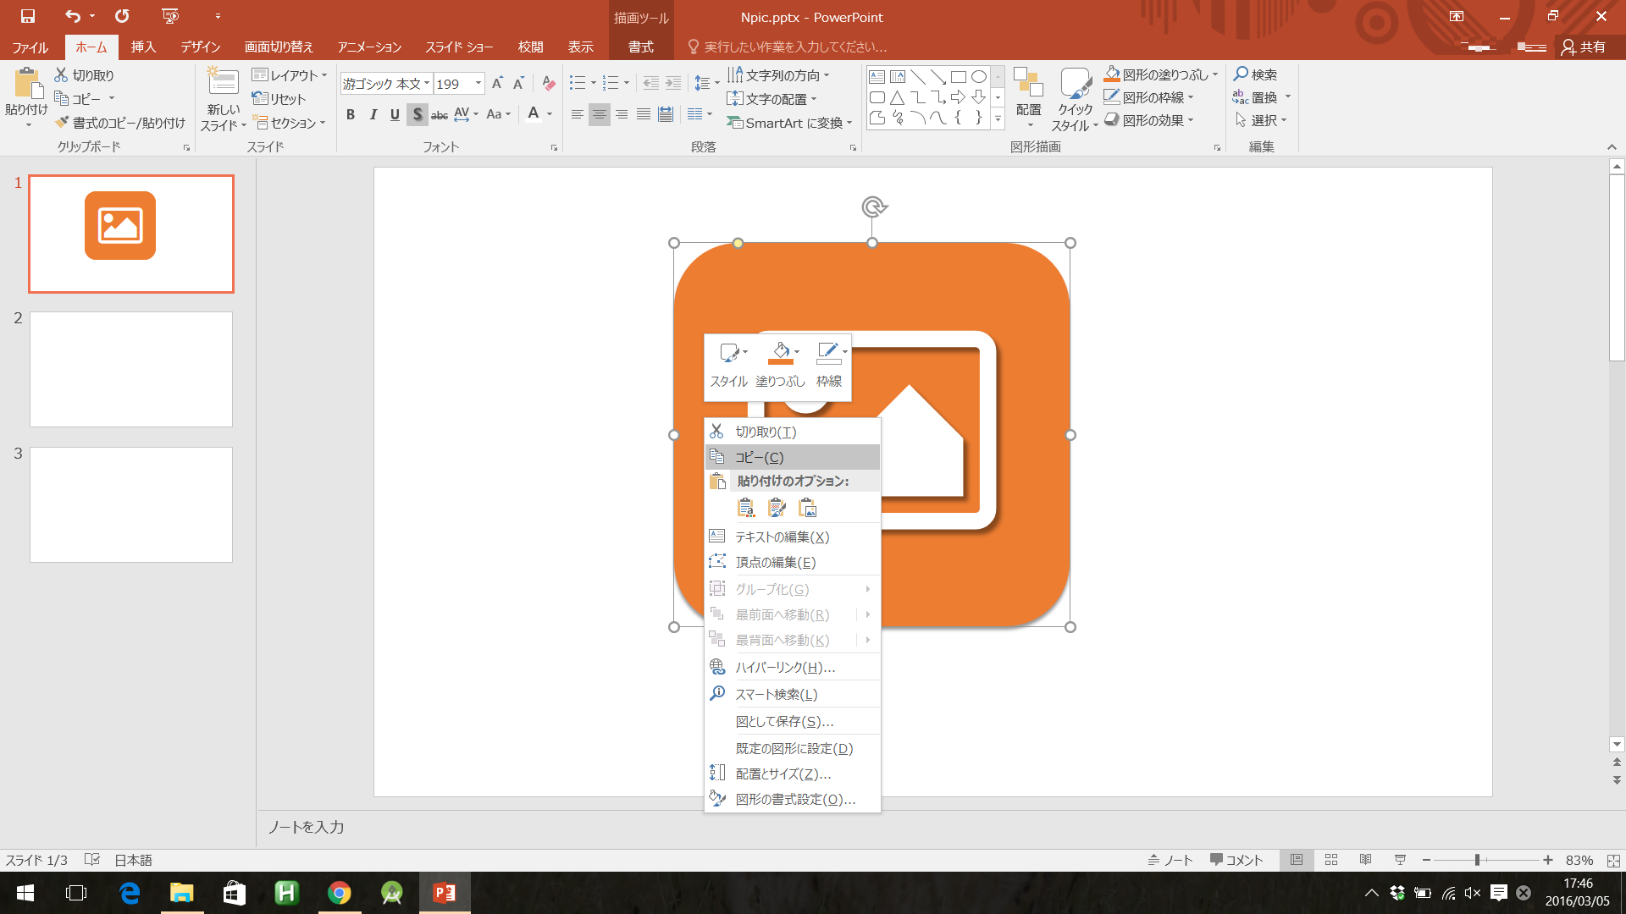Expand the shapes gallery More arrow
The height and width of the screenshot is (914, 1626).
pos(998,119)
